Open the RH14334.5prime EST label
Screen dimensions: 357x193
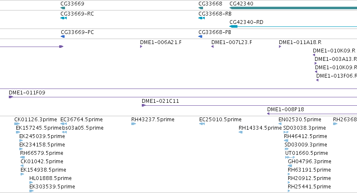260,128
